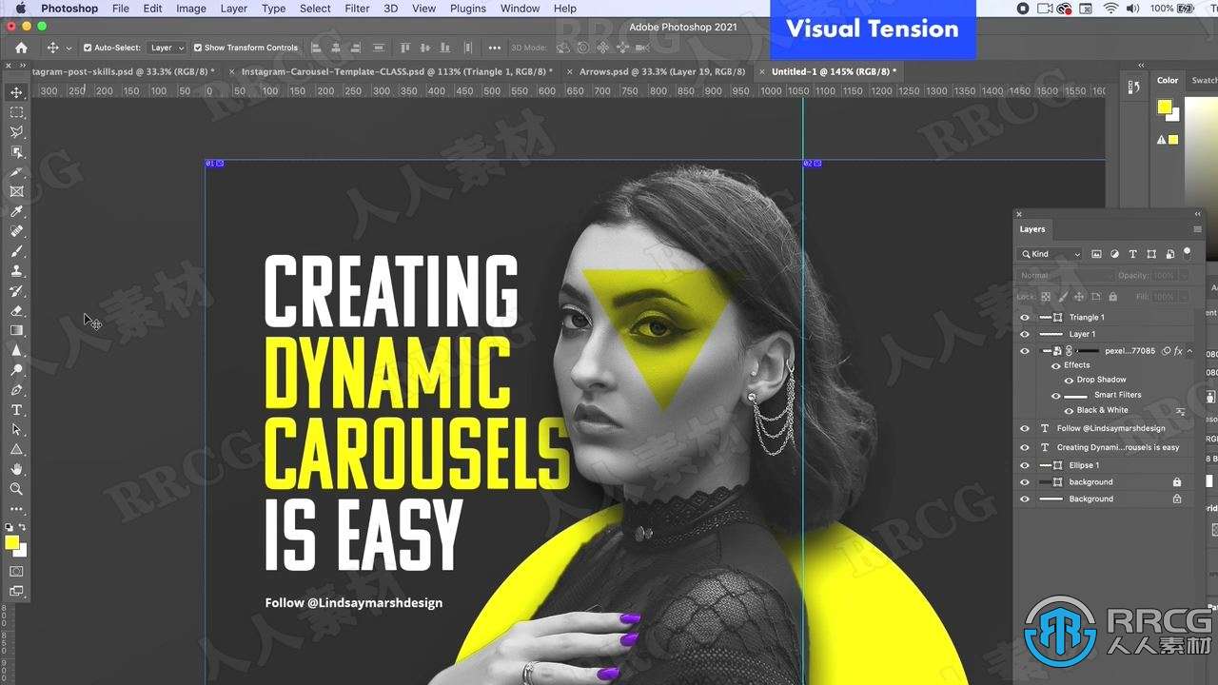
Task: Select the Move tool
Action: coord(16,92)
